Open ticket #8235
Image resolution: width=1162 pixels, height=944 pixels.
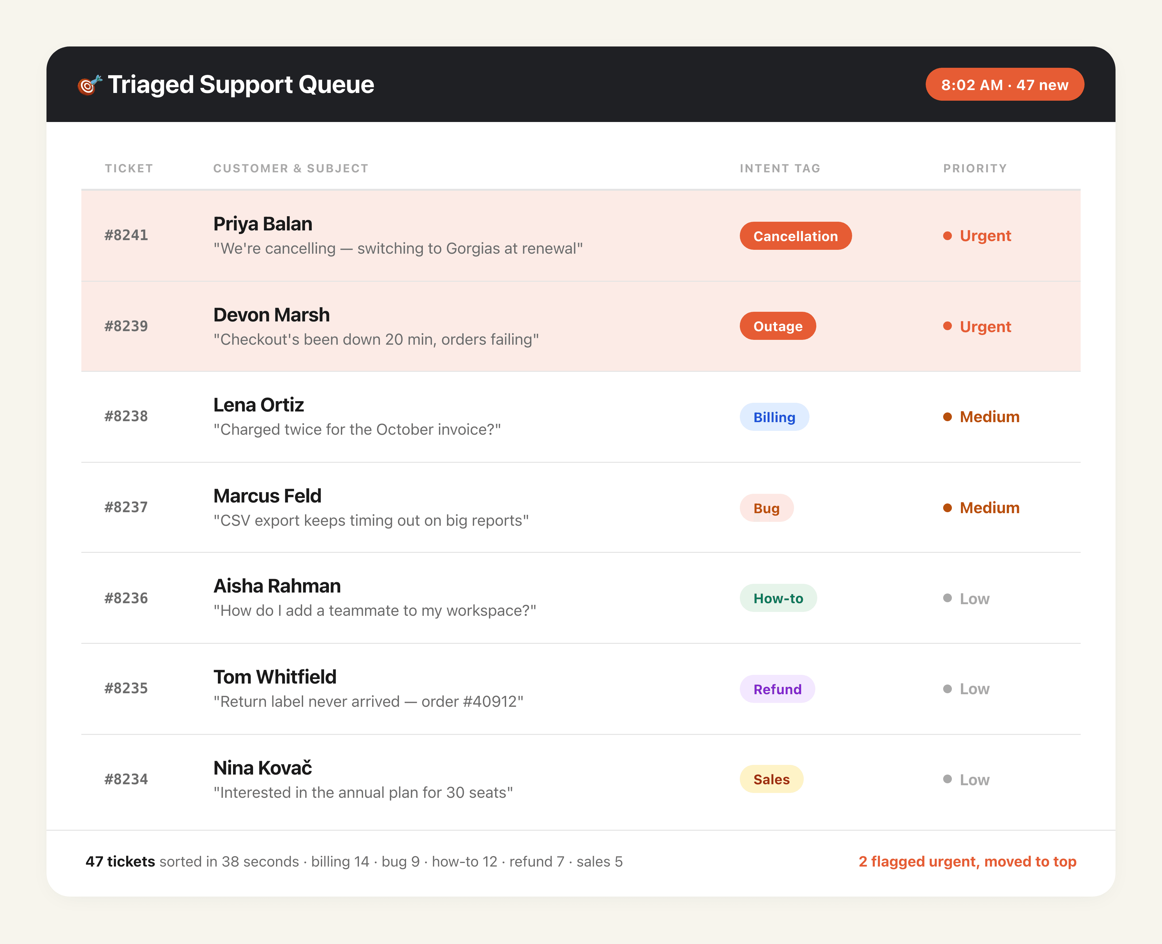(126, 688)
